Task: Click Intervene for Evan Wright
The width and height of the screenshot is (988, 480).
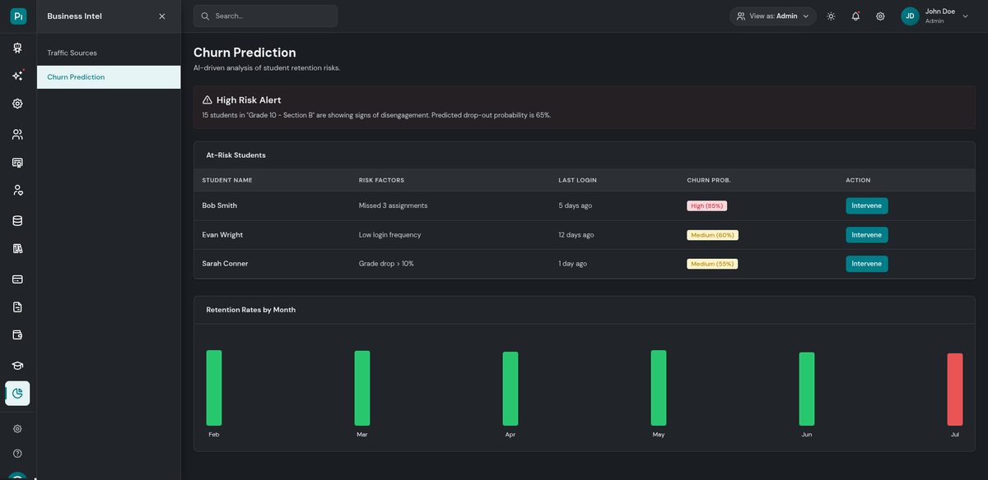Action: pos(866,235)
